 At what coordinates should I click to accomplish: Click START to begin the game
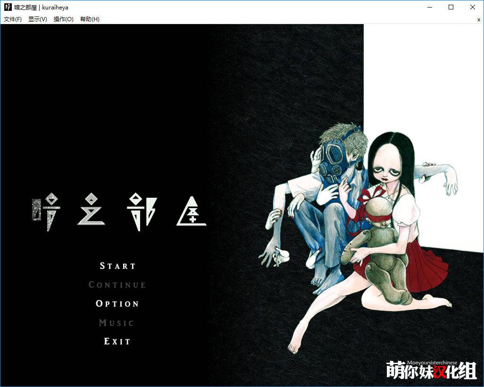pyautogui.click(x=117, y=266)
